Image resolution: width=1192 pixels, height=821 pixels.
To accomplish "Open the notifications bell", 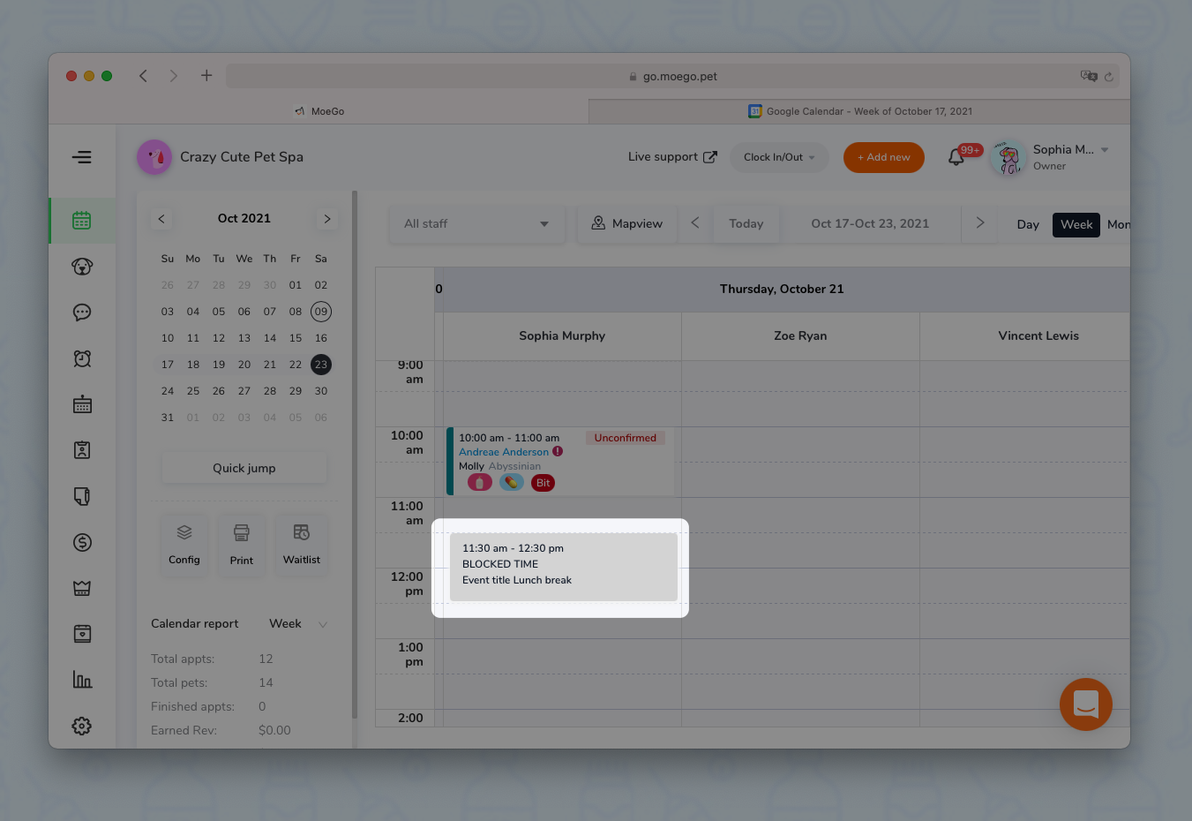I will pos(956,158).
